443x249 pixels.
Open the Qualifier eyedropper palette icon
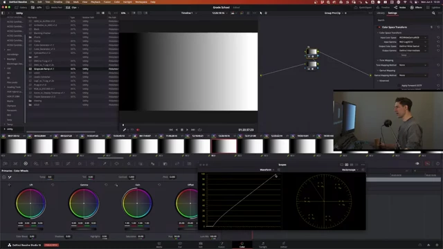105,164
